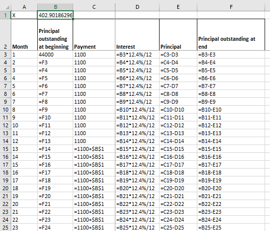This screenshot has height=231, width=270.
Task: Click cell C15 with formula =1100+$B$1
Action: pos(94,149)
